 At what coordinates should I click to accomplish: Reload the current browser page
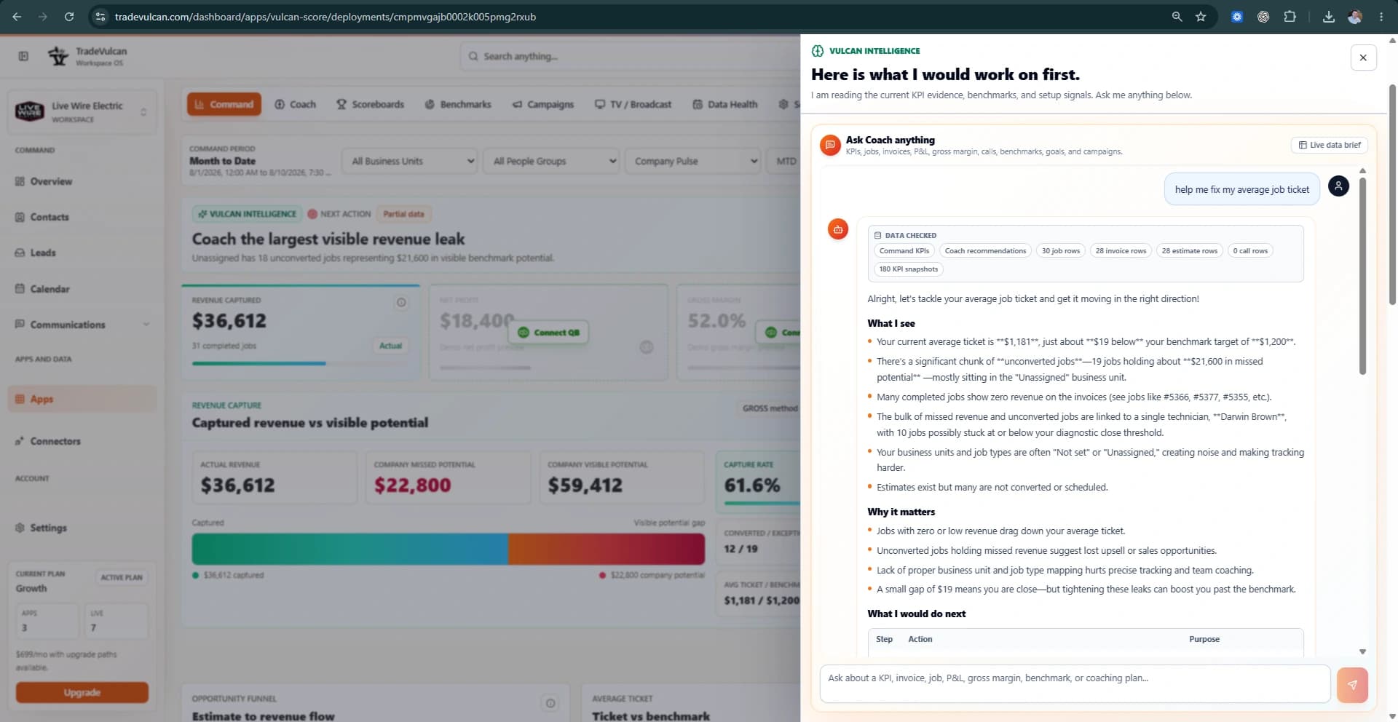click(x=69, y=17)
